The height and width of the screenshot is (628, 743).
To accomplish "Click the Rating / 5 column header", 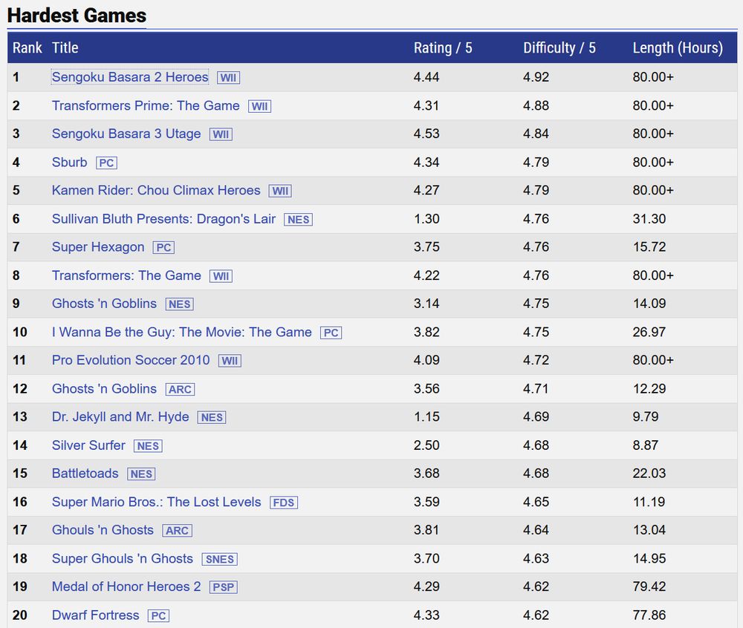I will [x=443, y=48].
